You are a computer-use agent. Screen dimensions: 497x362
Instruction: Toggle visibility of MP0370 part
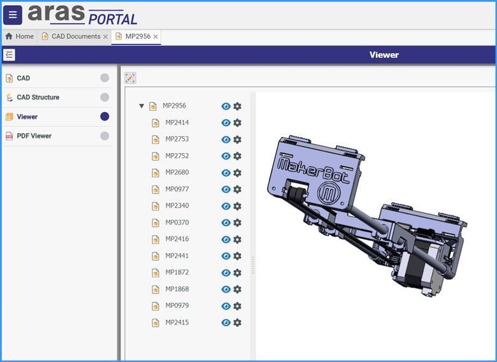[x=226, y=223]
